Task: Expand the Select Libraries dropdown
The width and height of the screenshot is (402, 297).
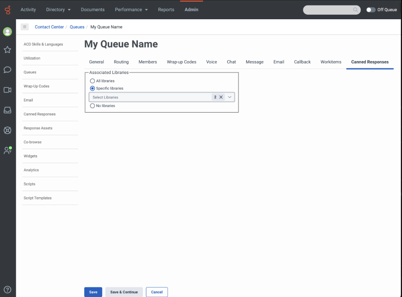Action: [x=229, y=97]
